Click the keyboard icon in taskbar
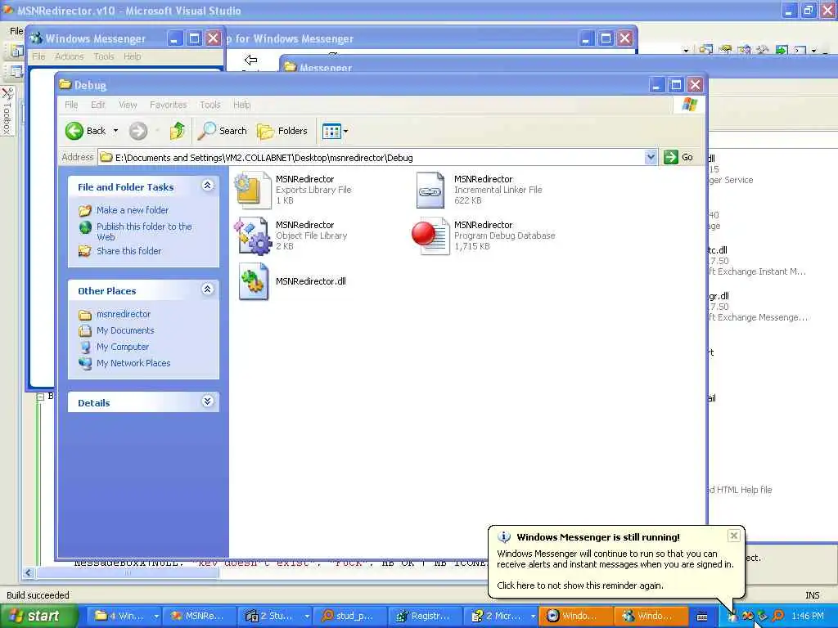Viewport: 838px width, 628px height. 702,617
